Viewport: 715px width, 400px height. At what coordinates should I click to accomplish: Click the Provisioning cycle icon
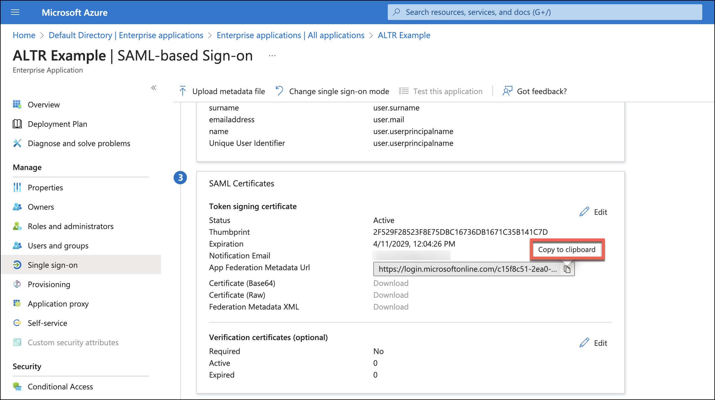coord(17,284)
